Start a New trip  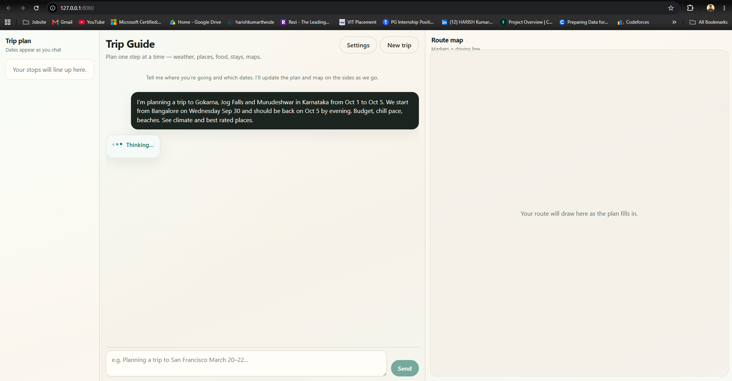click(x=399, y=45)
